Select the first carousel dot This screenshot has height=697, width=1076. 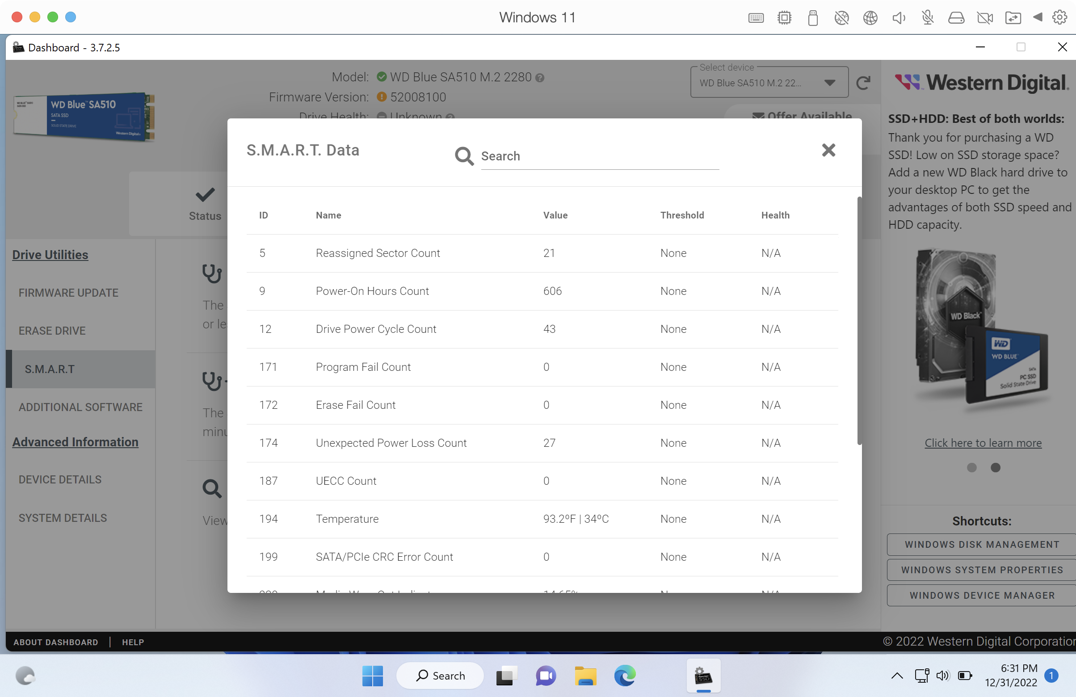[x=971, y=467]
